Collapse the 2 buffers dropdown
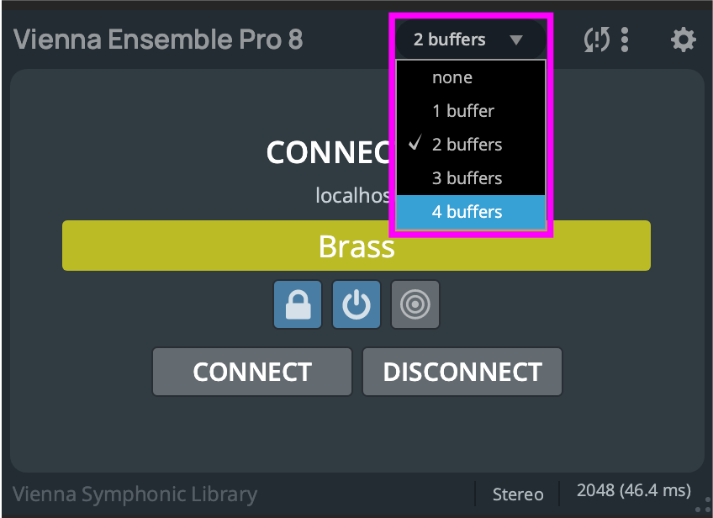This screenshot has height=518, width=713. point(468,40)
